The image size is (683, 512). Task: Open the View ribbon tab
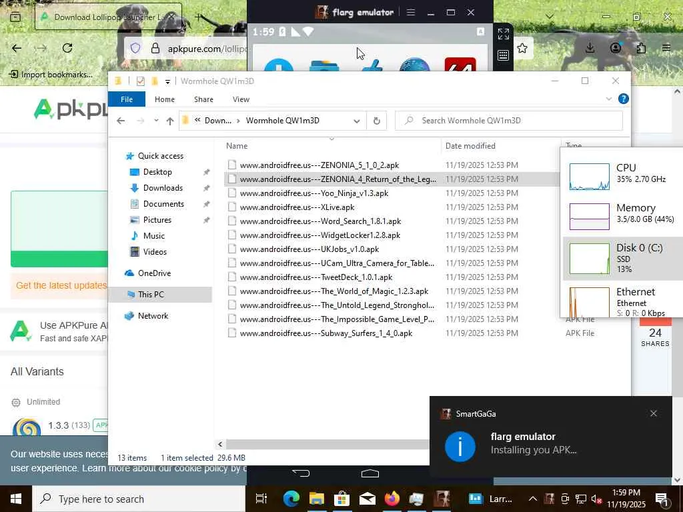pyautogui.click(x=241, y=99)
